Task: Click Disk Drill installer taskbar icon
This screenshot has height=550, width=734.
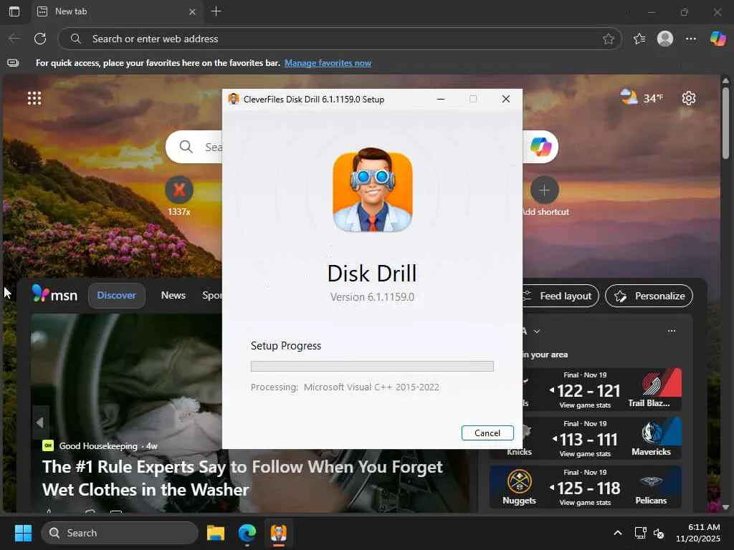Action: coord(279,533)
